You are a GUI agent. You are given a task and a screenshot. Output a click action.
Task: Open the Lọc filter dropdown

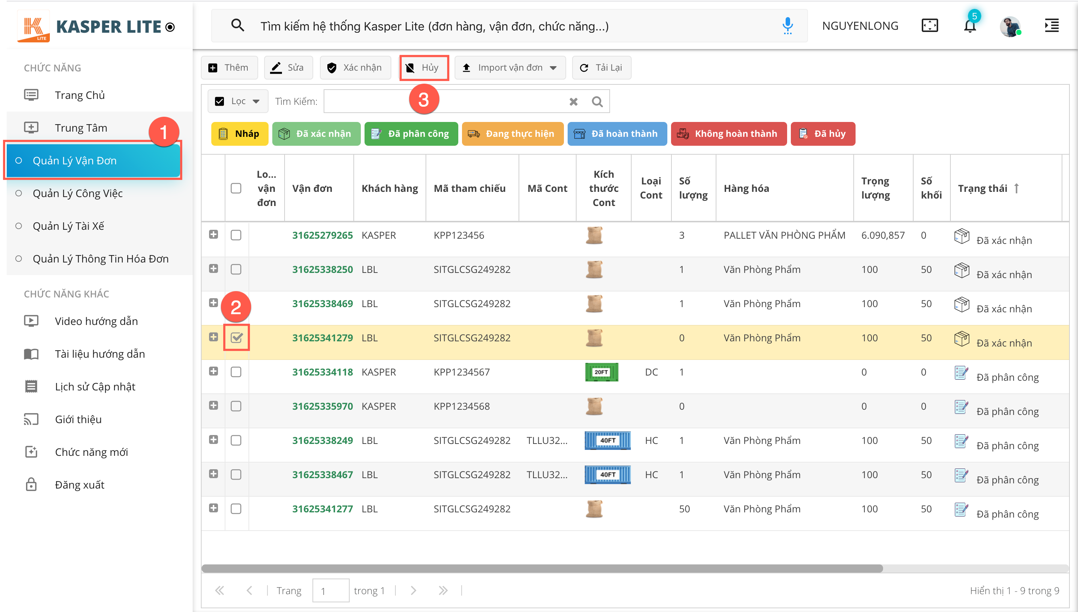click(x=238, y=101)
